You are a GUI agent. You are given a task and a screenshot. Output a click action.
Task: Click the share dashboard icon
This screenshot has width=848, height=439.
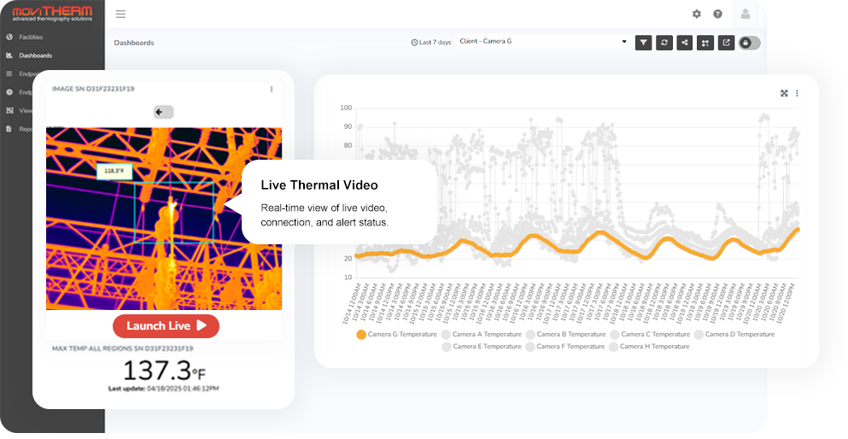click(x=685, y=42)
